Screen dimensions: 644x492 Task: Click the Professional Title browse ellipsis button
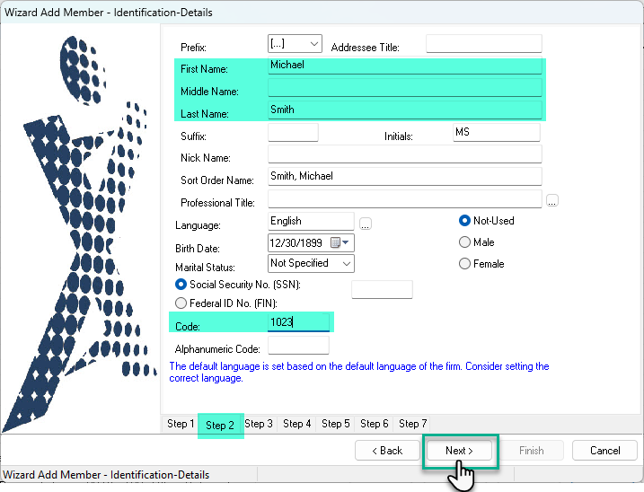(552, 201)
